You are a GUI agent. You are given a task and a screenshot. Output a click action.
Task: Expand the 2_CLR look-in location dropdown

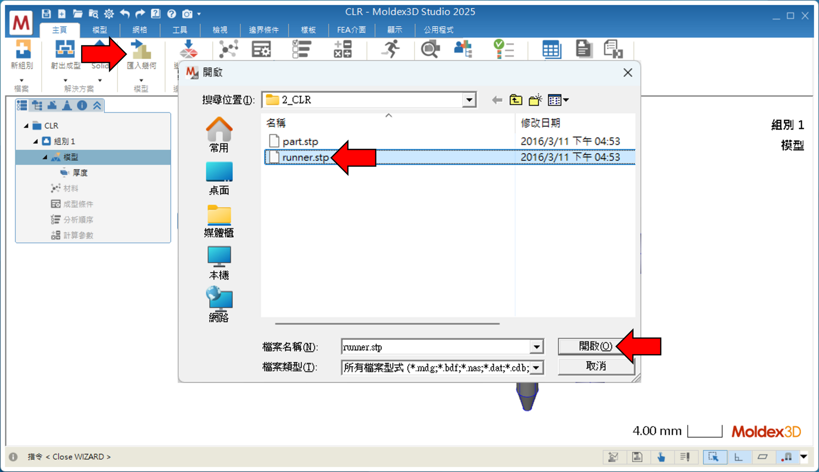[469, 100]
